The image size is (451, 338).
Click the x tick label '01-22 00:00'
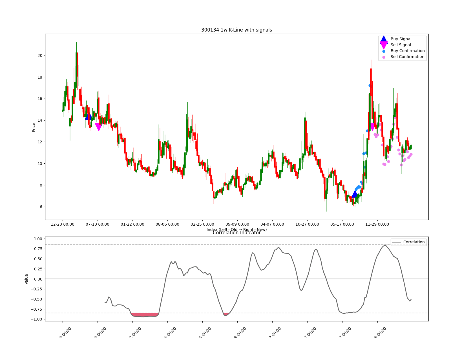pos(132,224)
